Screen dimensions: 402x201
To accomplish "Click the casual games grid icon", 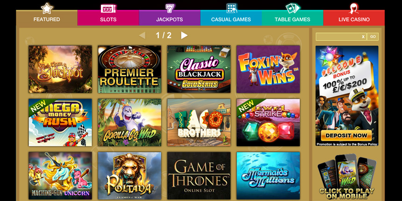I will (231, 8).
